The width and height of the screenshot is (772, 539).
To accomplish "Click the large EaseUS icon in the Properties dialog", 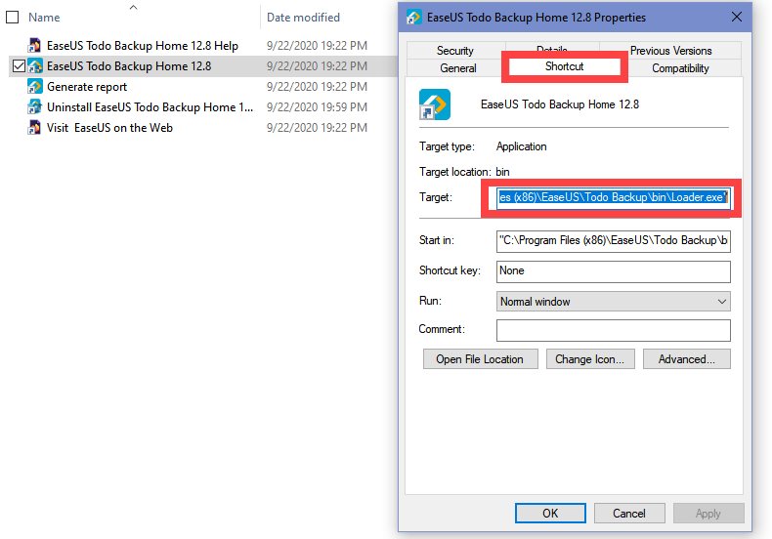I will coord(435,104).
